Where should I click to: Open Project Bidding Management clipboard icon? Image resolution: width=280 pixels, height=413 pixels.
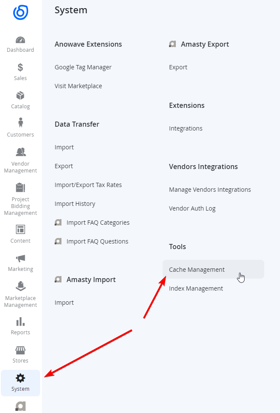pos(20,188)
